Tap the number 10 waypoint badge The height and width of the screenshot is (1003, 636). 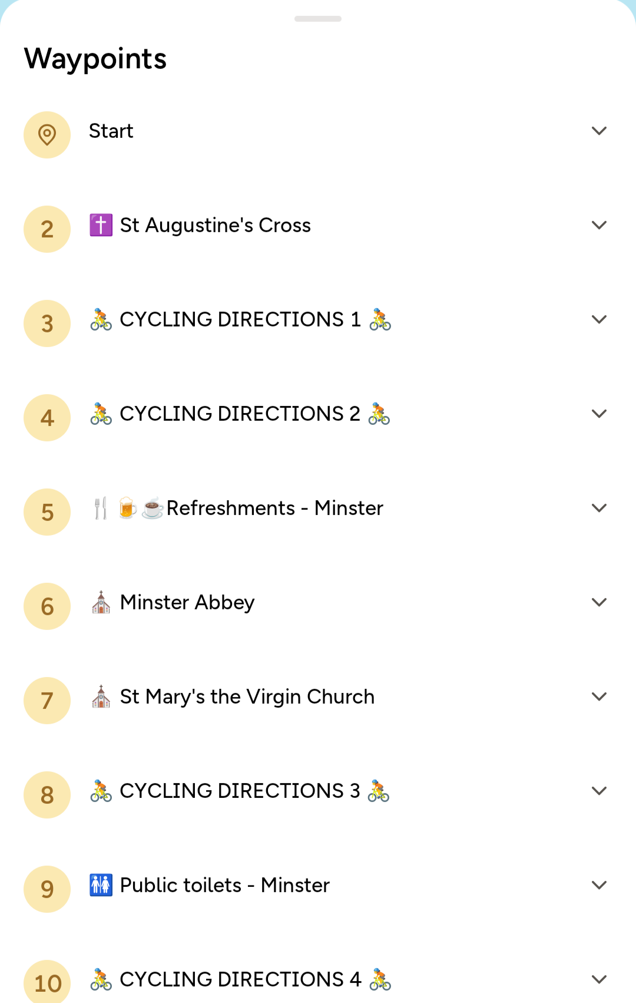point(47,982)
